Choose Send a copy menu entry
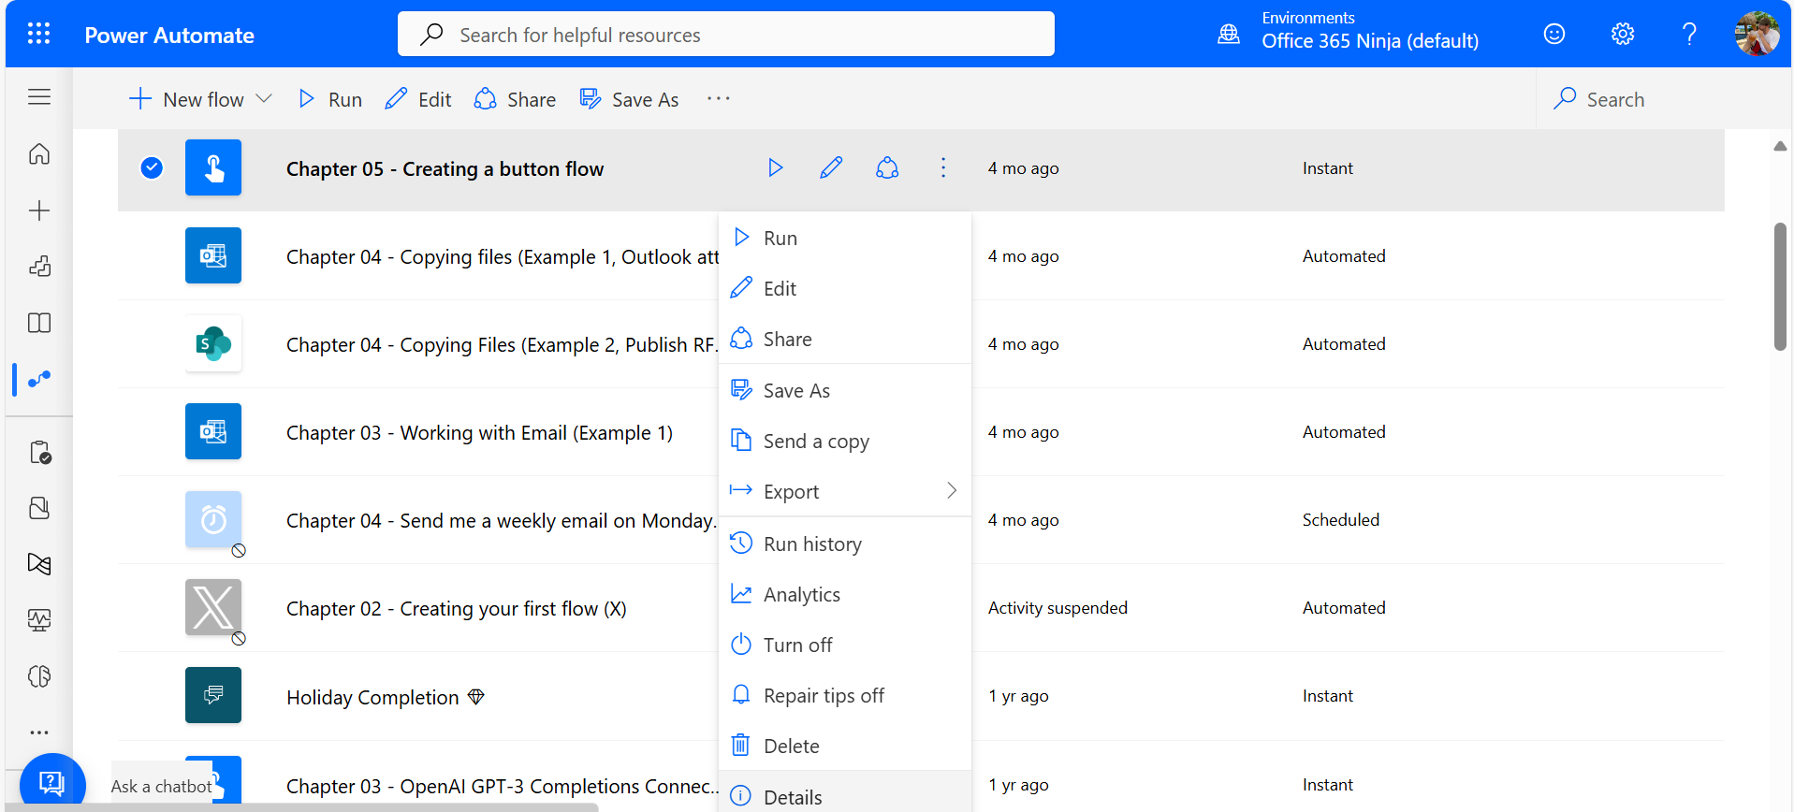This screenshot has width=1794, height=812. coord(845,441)
